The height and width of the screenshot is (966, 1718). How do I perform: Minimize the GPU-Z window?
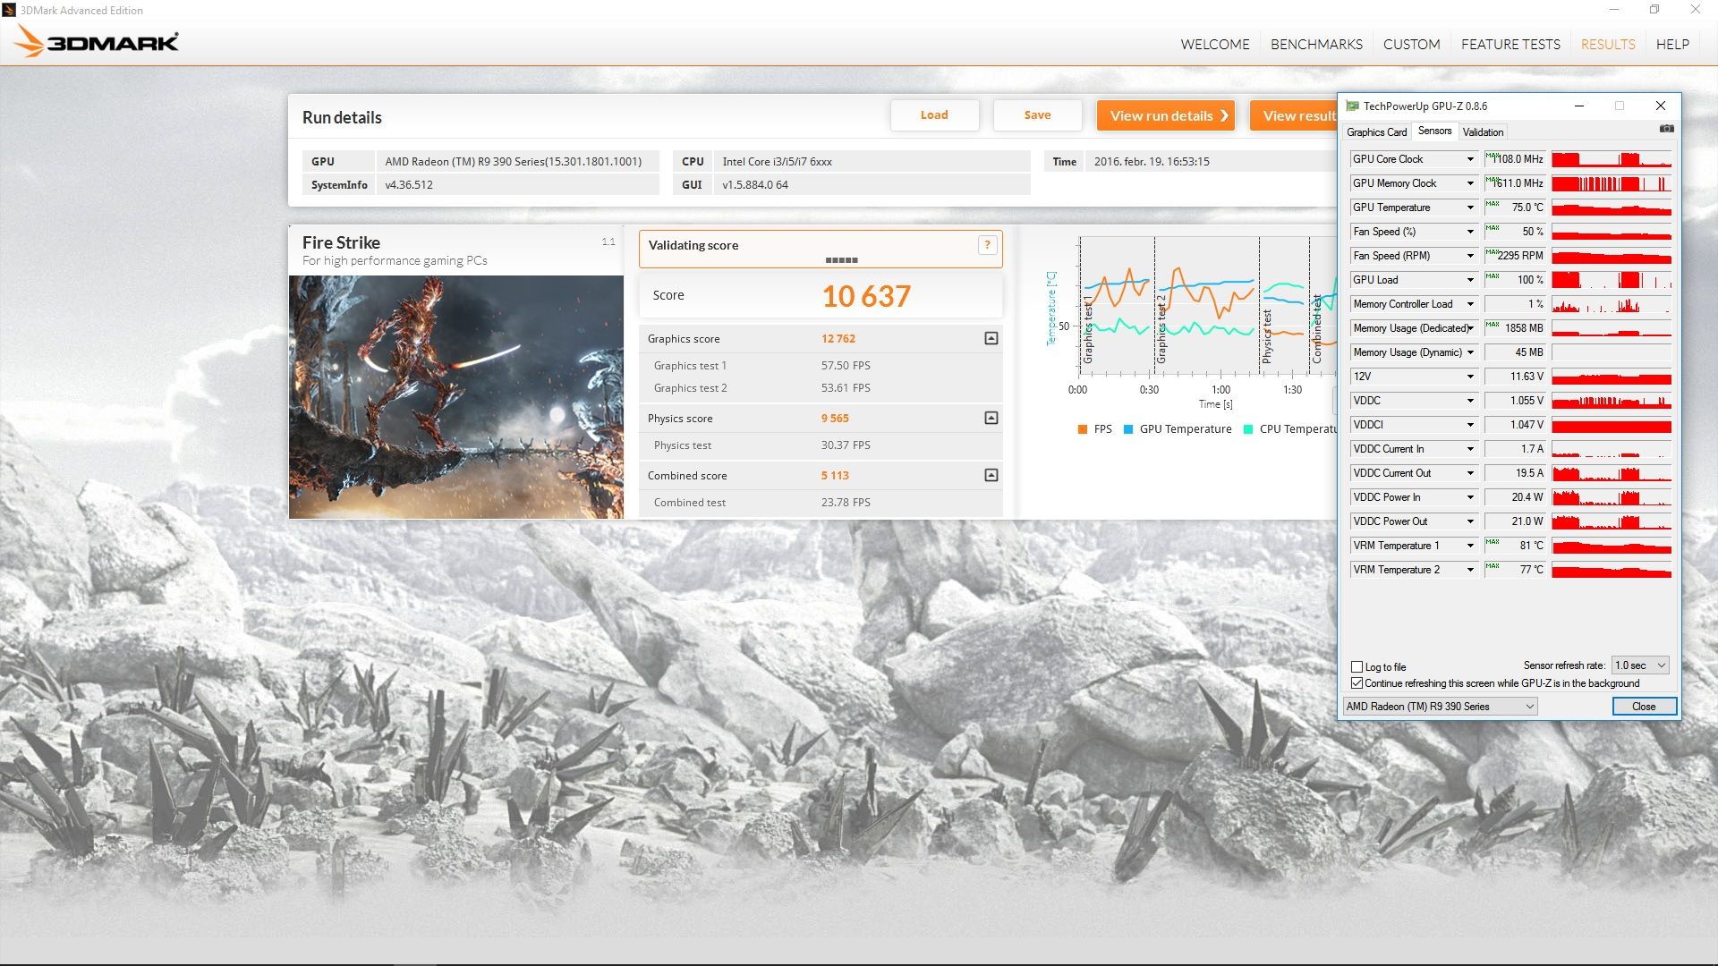click(x=1579, y=106)
